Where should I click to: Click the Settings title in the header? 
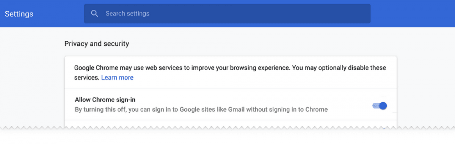click(x=19, y=14)
